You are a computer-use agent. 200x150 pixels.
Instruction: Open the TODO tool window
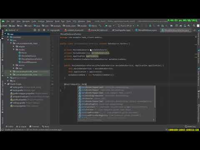[x=10, y=127]
